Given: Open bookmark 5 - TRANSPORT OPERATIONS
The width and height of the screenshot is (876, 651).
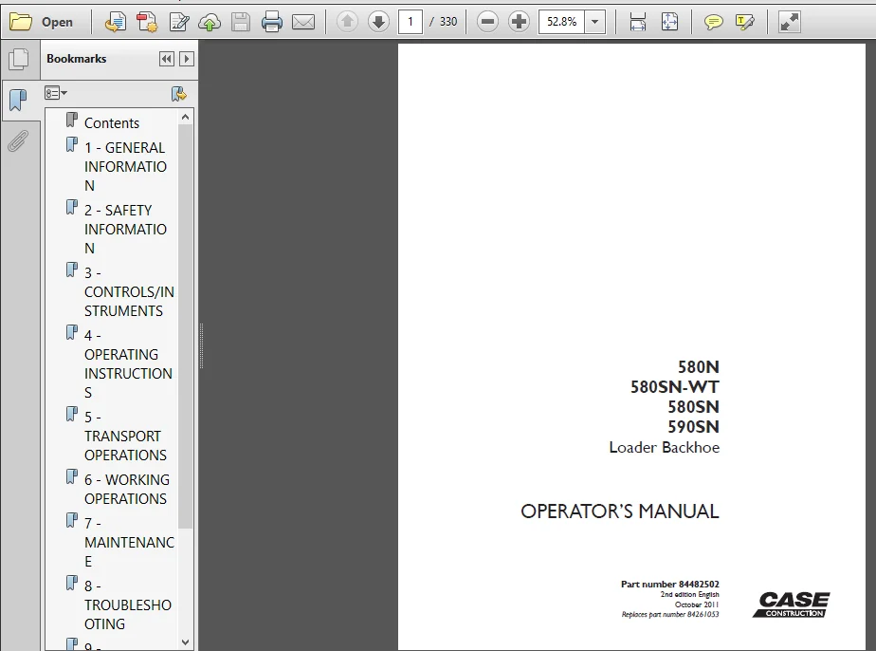Looking at the screenshot, I should [125, 437].
